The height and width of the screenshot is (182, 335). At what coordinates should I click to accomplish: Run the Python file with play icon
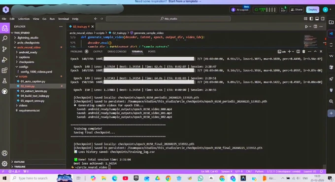(x=306, y=27)
